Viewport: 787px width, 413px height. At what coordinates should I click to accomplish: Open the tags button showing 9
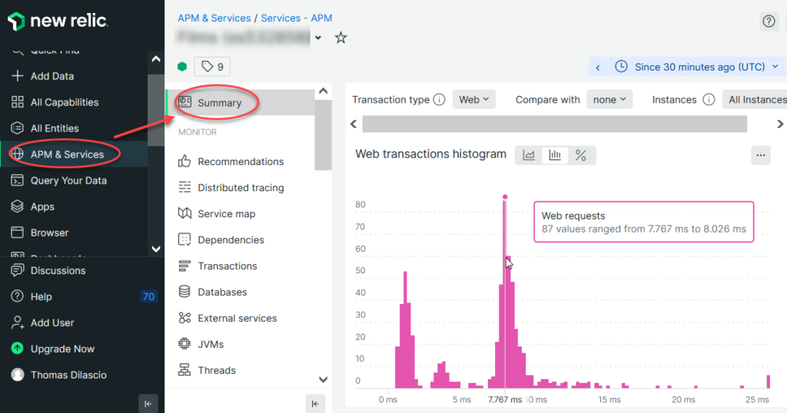tap(212, 67)
